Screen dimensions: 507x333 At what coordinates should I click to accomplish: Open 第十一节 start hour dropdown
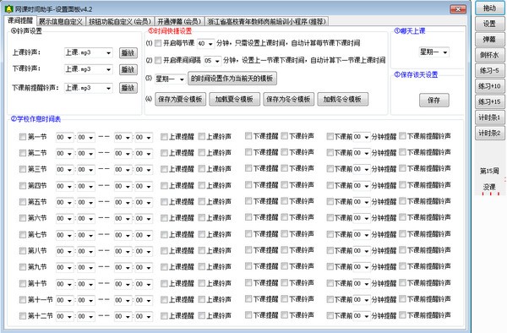click(65, 300)
